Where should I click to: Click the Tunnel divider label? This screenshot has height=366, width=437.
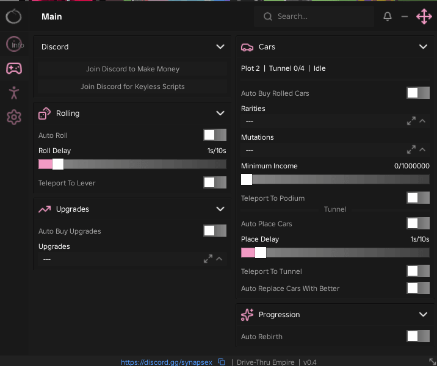(x=335, y=209)
